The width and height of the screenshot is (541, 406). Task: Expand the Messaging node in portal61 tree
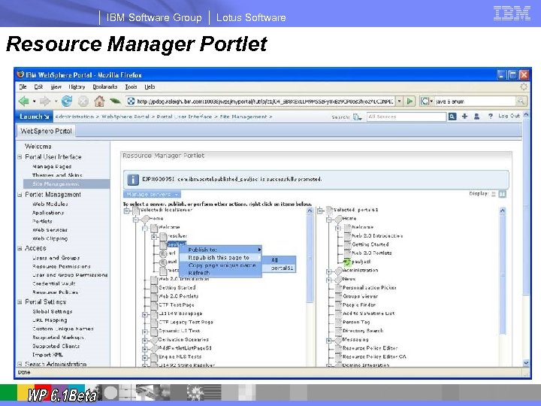pos(329,341)
